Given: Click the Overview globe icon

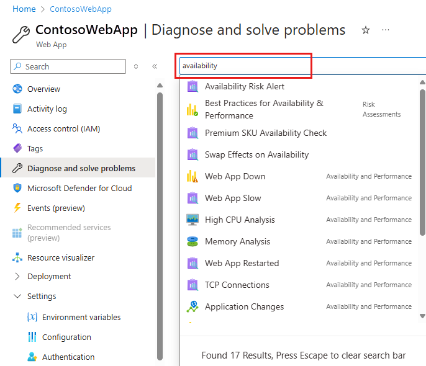Looking at the screenshot, I should click(x=17, y=89).
